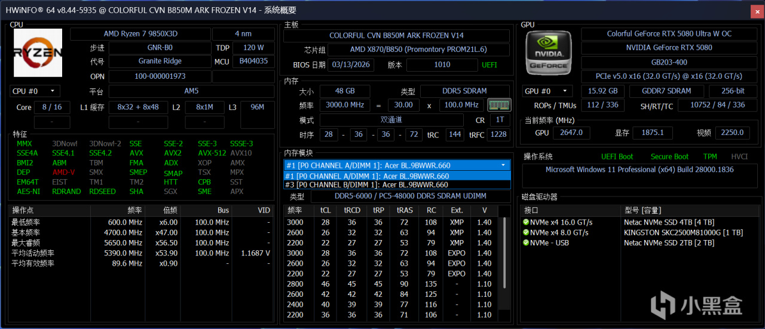Click the memory frequency 3000.0 MHz field
The width and height of the screenshot is (765, 329).
click(x=344, y=104)
